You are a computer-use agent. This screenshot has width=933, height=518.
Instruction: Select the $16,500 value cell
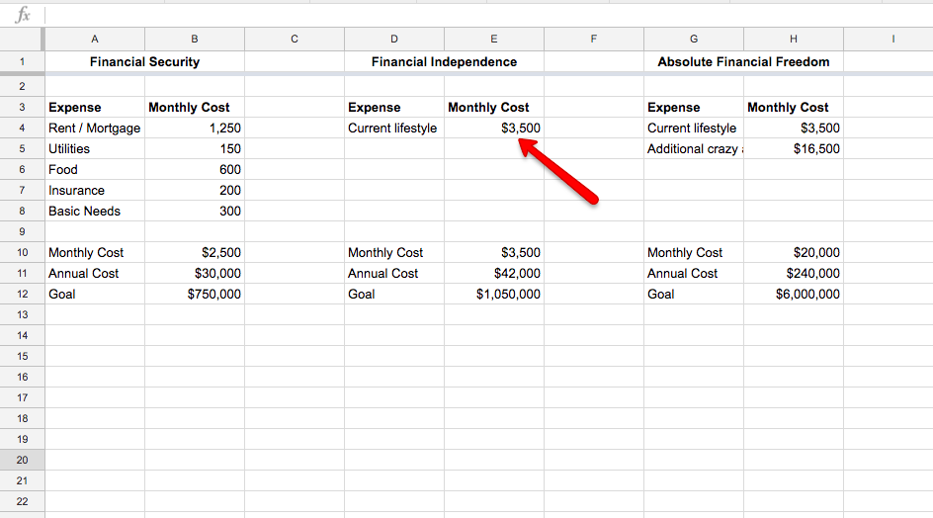(794, 149)
